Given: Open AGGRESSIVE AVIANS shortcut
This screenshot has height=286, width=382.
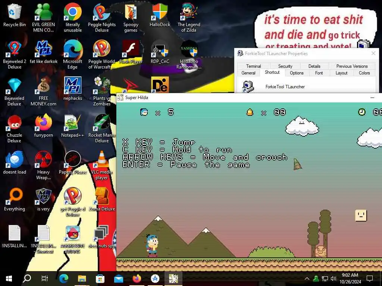Looking at the screenshot, I should (x=73, y=239).
